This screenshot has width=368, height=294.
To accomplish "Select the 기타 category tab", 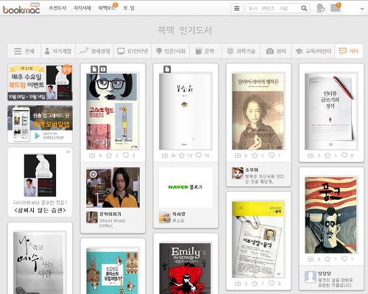I will pyautogui.click(x=349, y=51).
